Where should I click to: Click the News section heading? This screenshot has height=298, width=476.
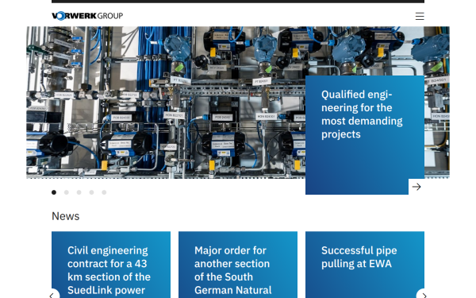pos(66,216)
